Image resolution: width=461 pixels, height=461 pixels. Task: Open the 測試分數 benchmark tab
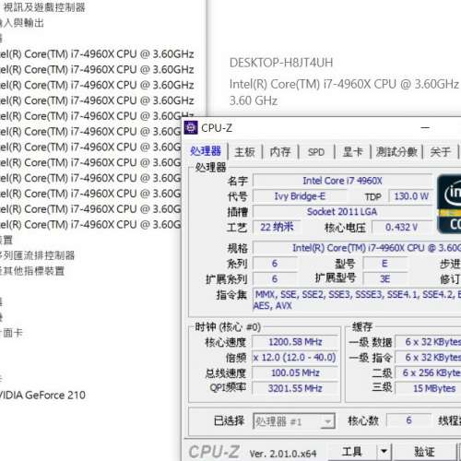pyautogui.click(x=396, y=152)
